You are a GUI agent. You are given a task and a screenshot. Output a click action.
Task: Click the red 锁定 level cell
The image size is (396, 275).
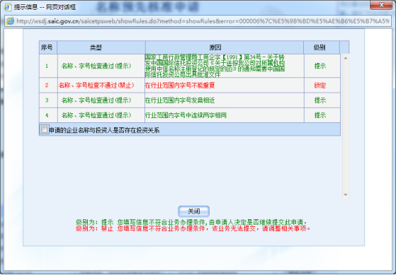(x=320, y=86)
